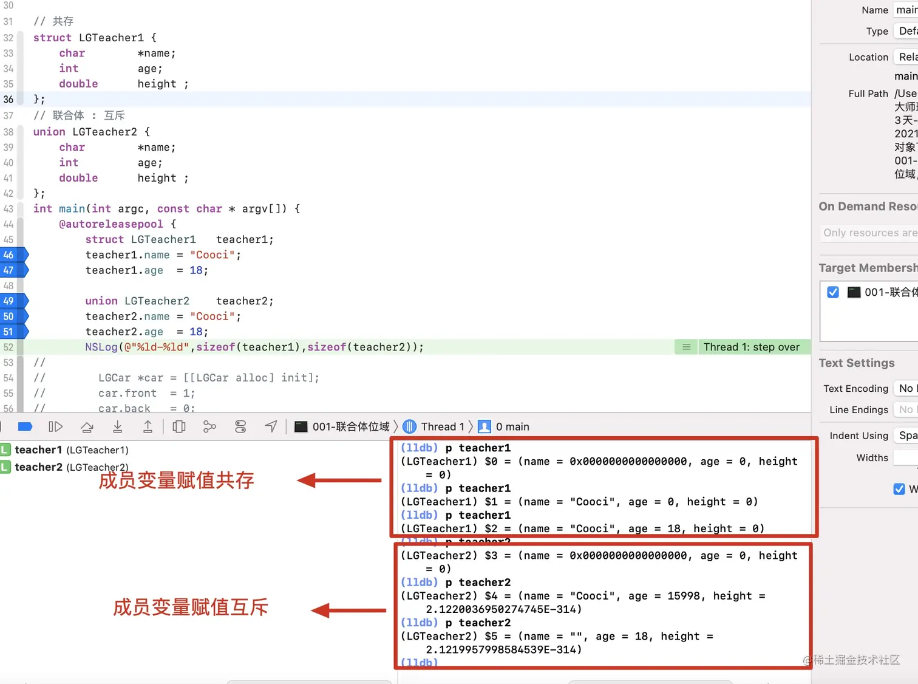918x684 pixels.
Task: Select 0 main in the debug jump bar
Action: (512, 426)
